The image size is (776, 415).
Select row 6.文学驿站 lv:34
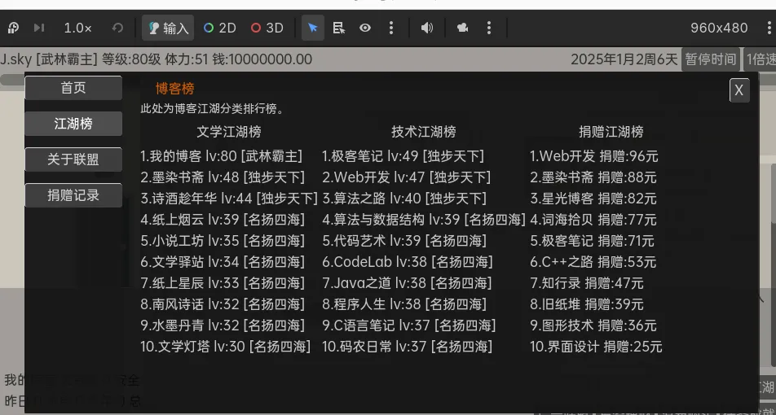click(223, 262)
